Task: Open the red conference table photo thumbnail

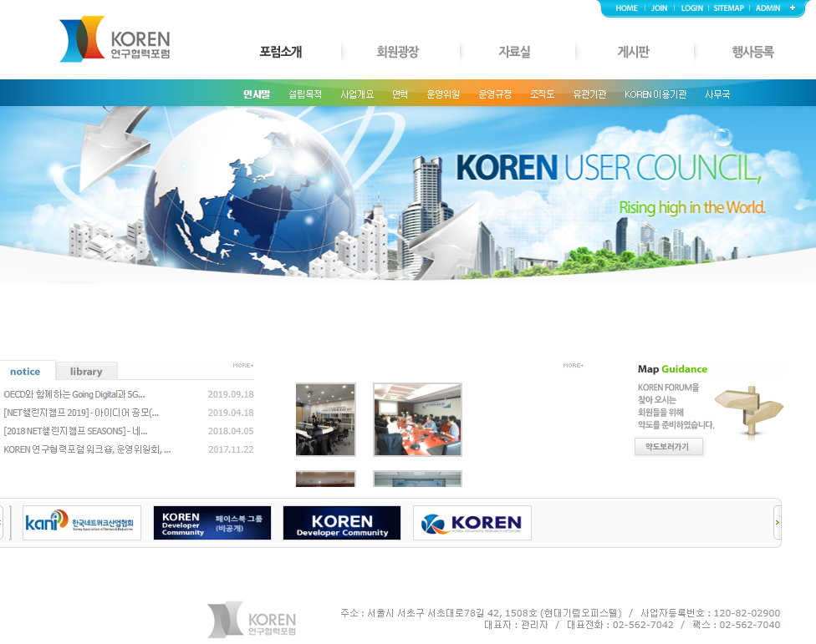Action: tap(417, 419)
